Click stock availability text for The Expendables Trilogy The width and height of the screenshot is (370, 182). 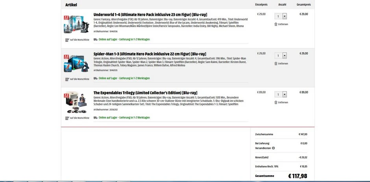point(124,118)
